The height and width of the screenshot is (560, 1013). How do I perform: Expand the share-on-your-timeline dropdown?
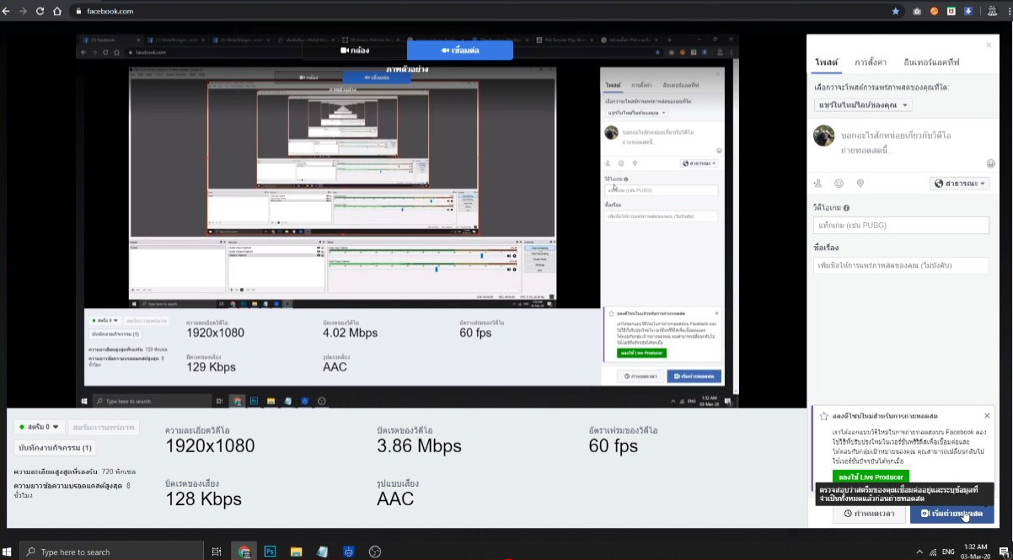864,105
